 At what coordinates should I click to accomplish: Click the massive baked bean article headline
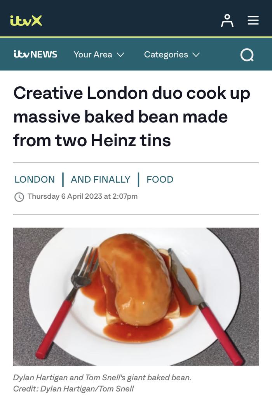132,117
